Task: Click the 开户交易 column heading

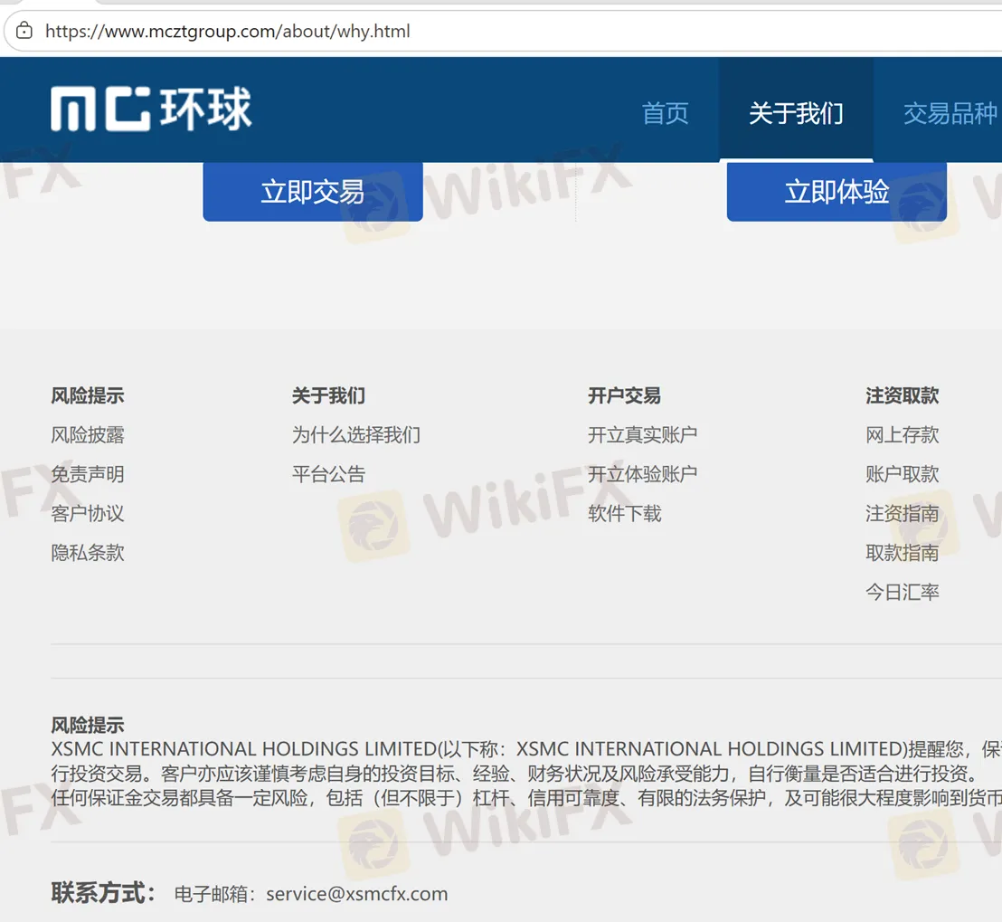Action: tap(624, 395)
